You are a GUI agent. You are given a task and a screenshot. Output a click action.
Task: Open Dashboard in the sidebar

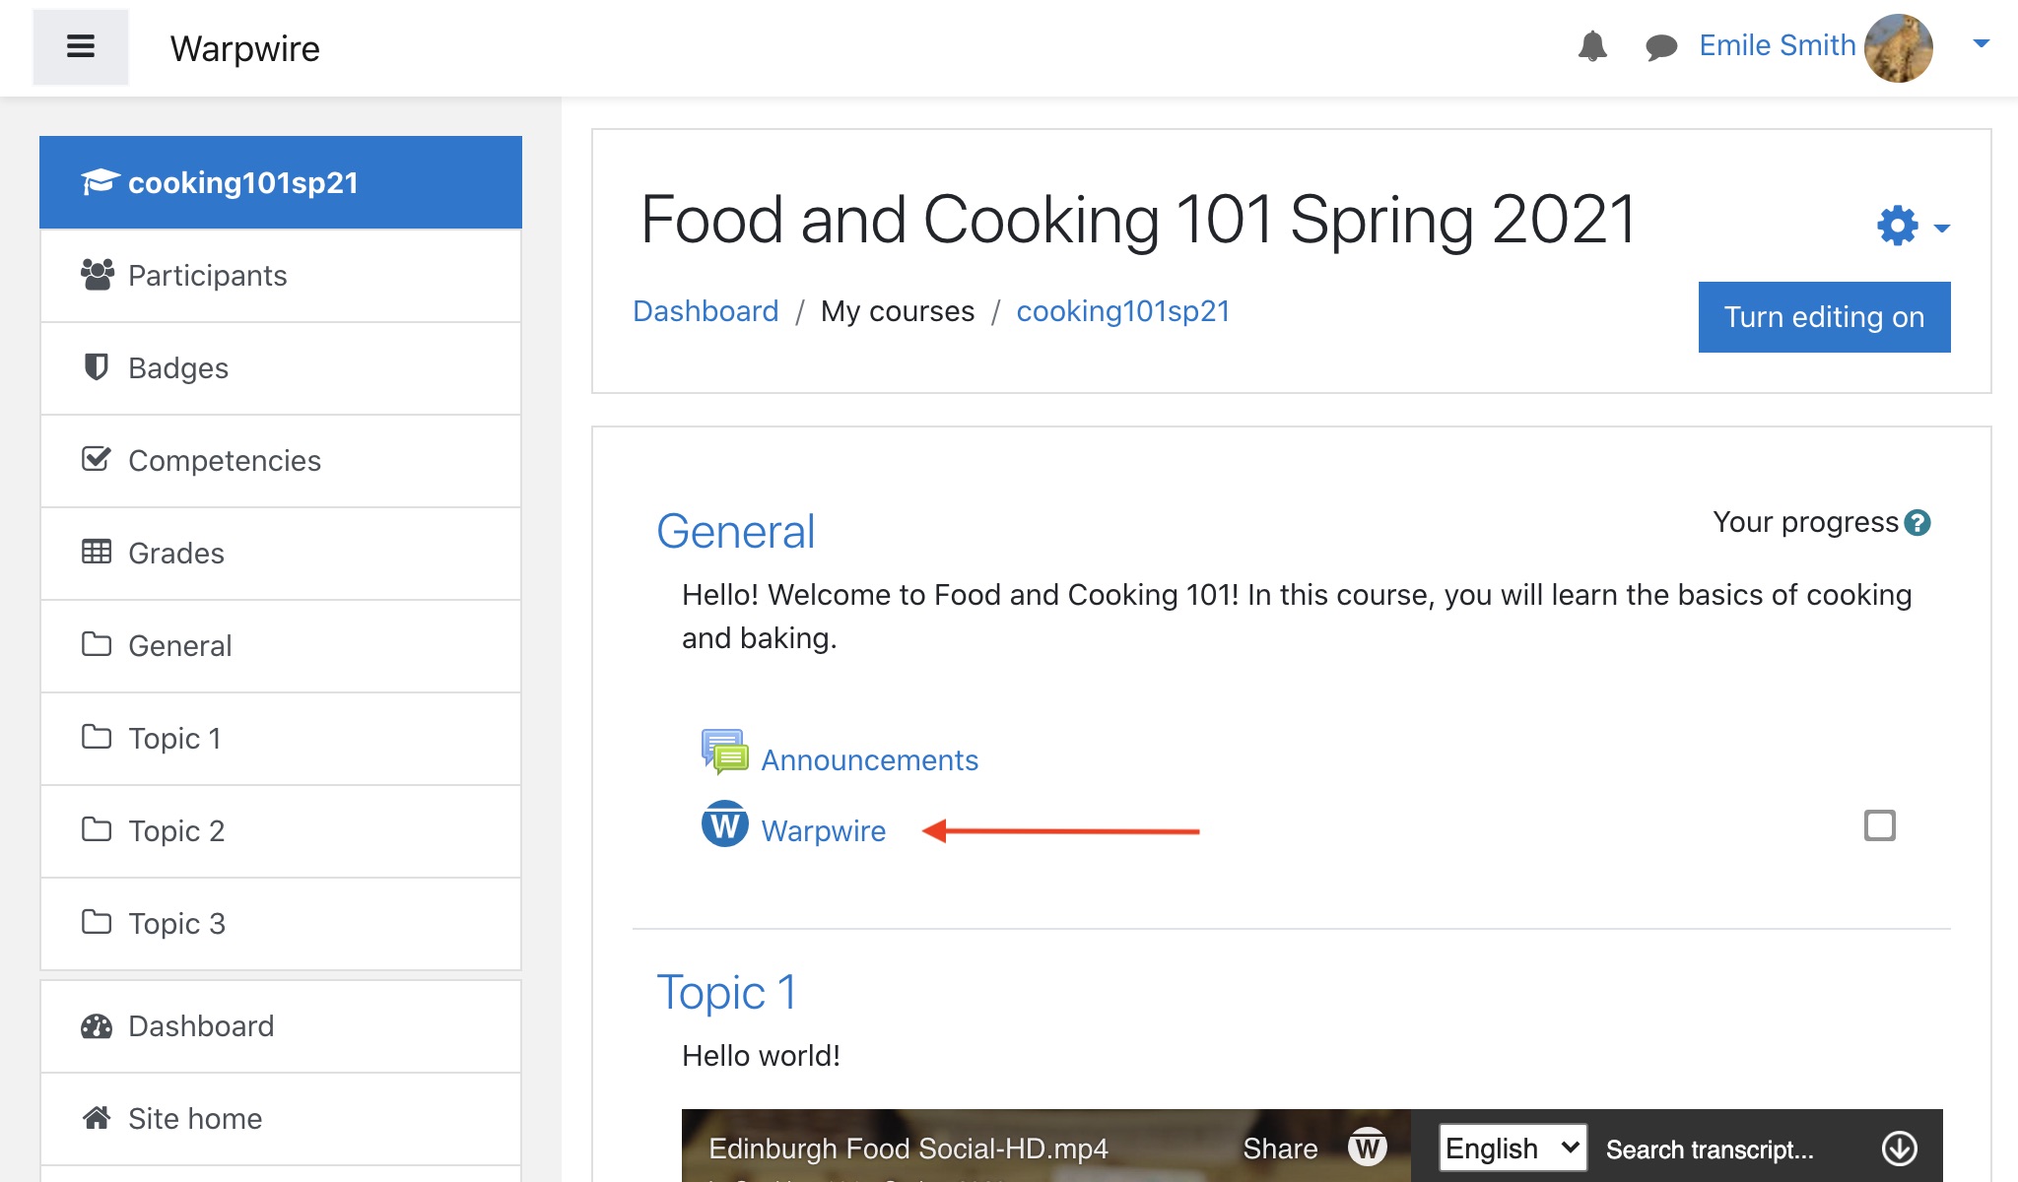(281, 1026)
